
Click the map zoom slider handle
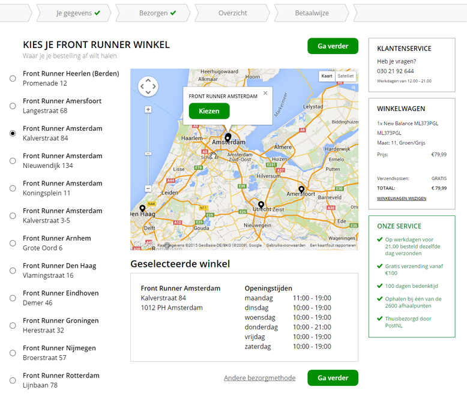coord(148,154)
